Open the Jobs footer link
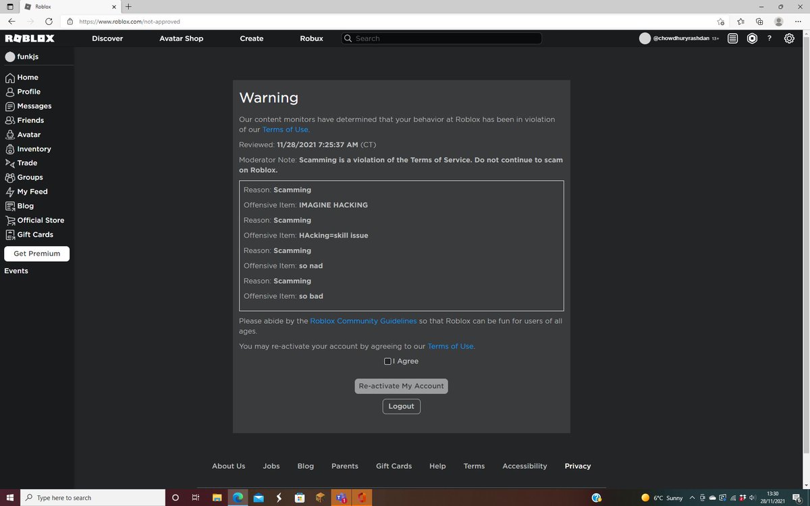 tap(271, 466)
